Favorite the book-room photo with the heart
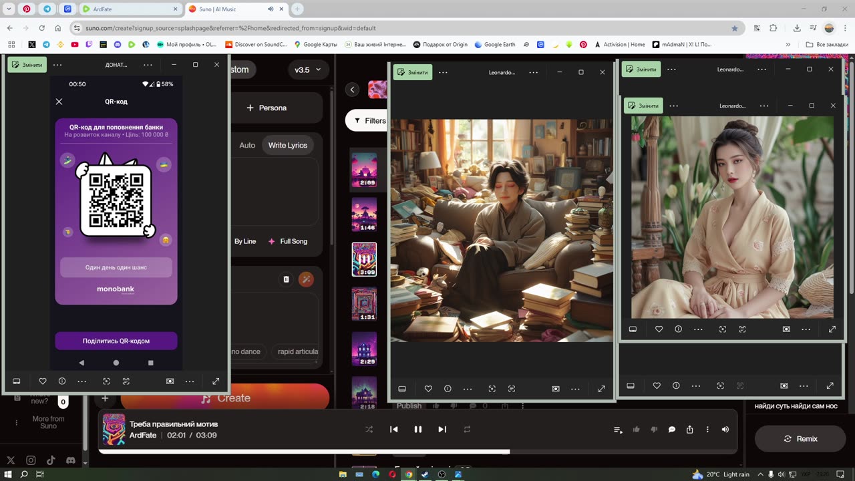Viewport: 855px width, 481px height. [x=428, y=389]
